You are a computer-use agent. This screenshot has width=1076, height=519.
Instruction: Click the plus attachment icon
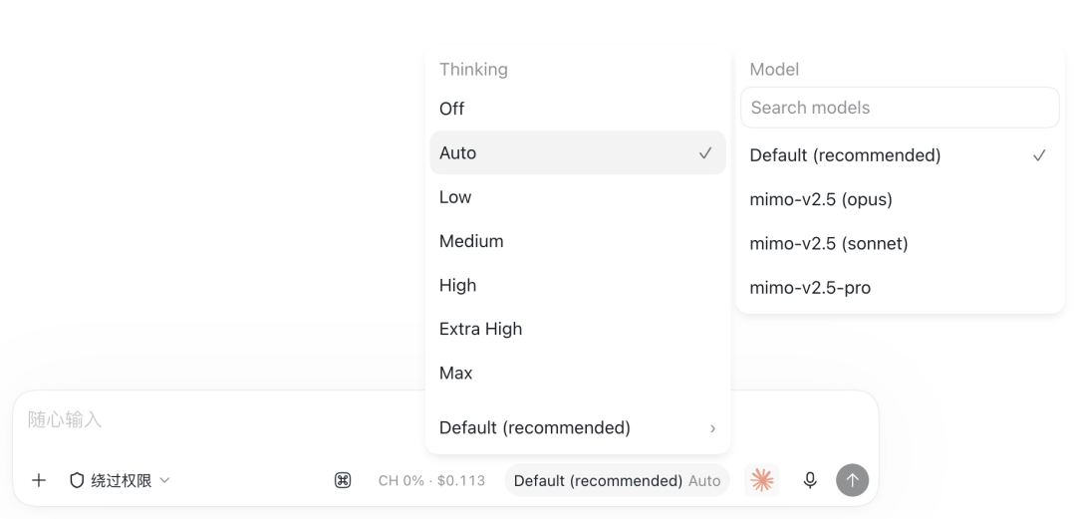(39, 480)
